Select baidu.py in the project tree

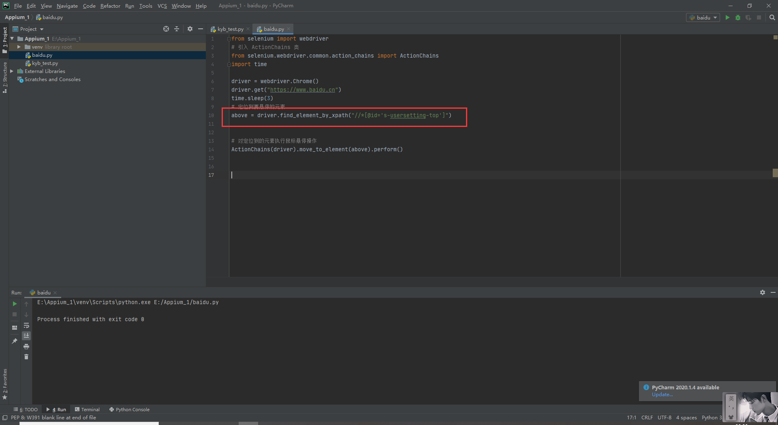point(42,55)
